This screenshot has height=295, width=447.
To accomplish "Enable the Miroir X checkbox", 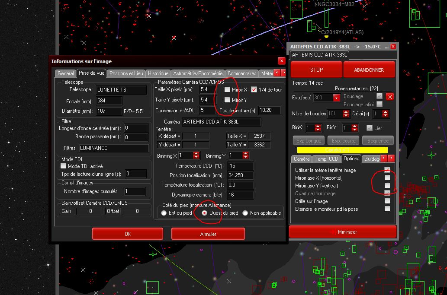I will point(227,90).
